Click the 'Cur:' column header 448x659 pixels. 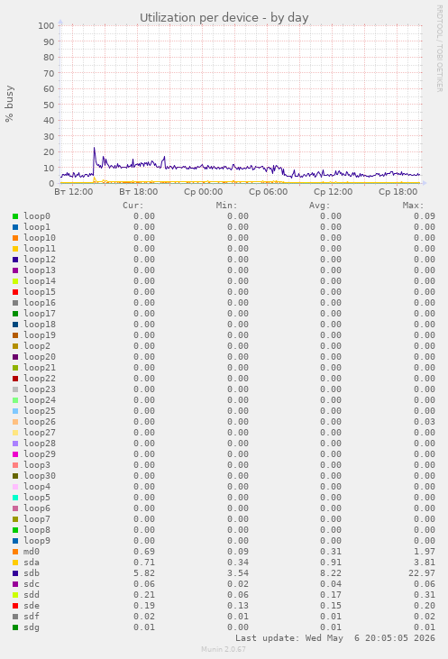click(133, 206)
